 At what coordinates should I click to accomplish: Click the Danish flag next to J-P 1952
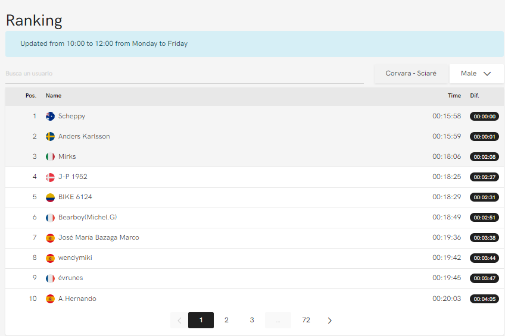click(x=50, y=177)
